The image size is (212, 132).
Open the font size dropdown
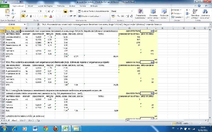click(x=46, y=11)
